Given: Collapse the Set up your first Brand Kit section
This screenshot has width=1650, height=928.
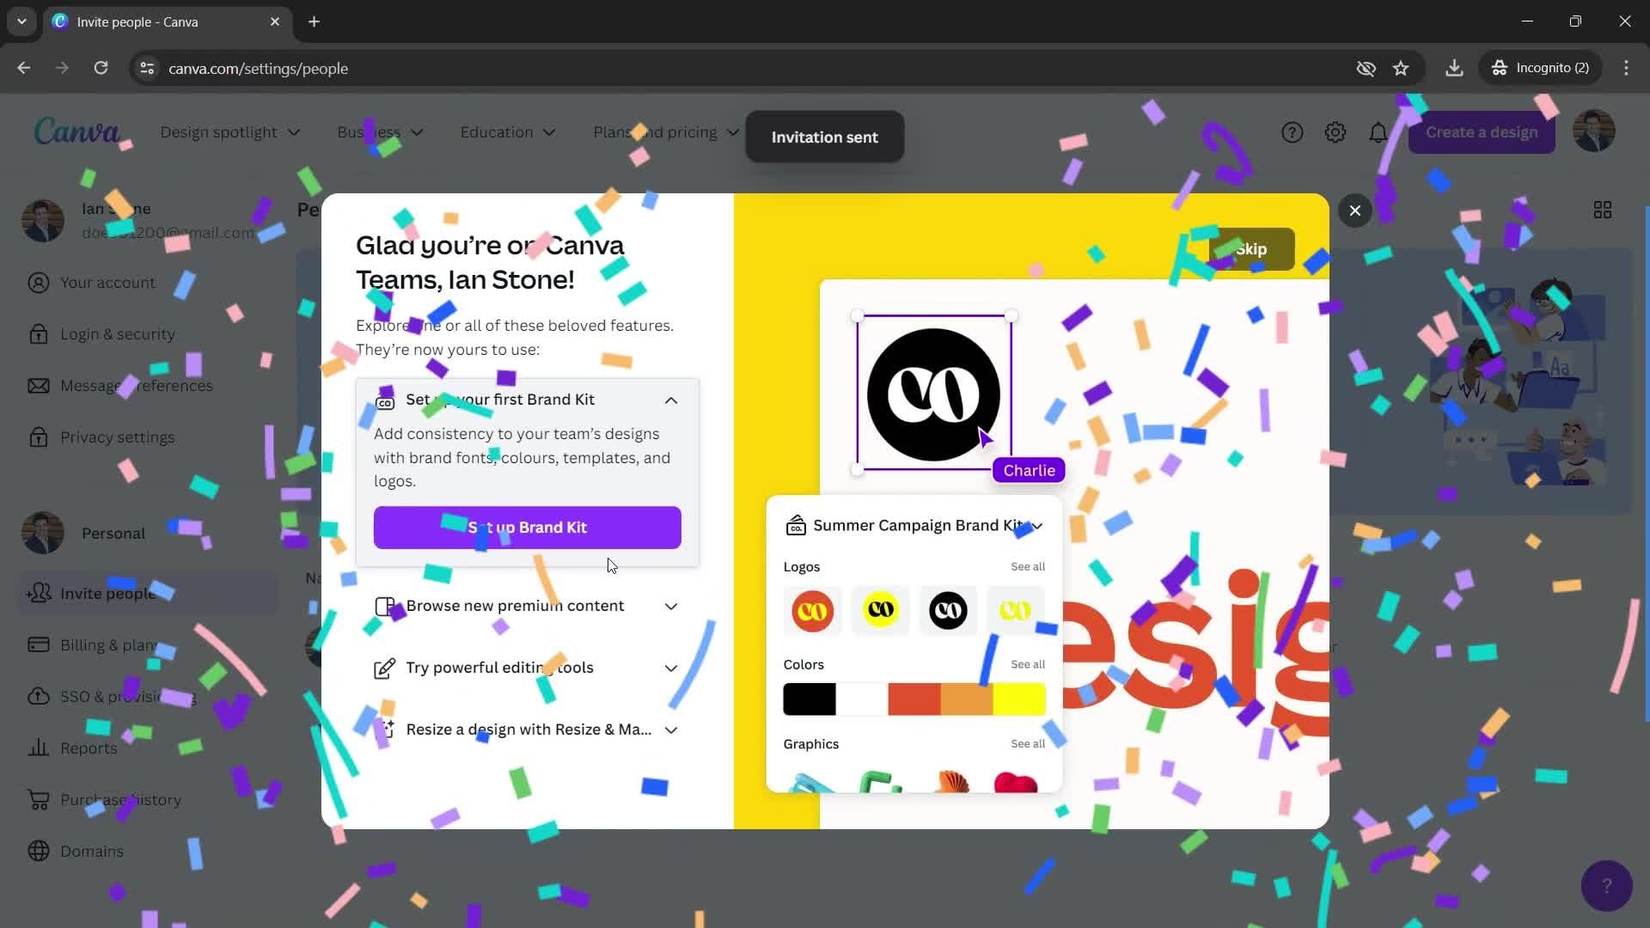Looking at the screenshot, I should click(669, 399).
